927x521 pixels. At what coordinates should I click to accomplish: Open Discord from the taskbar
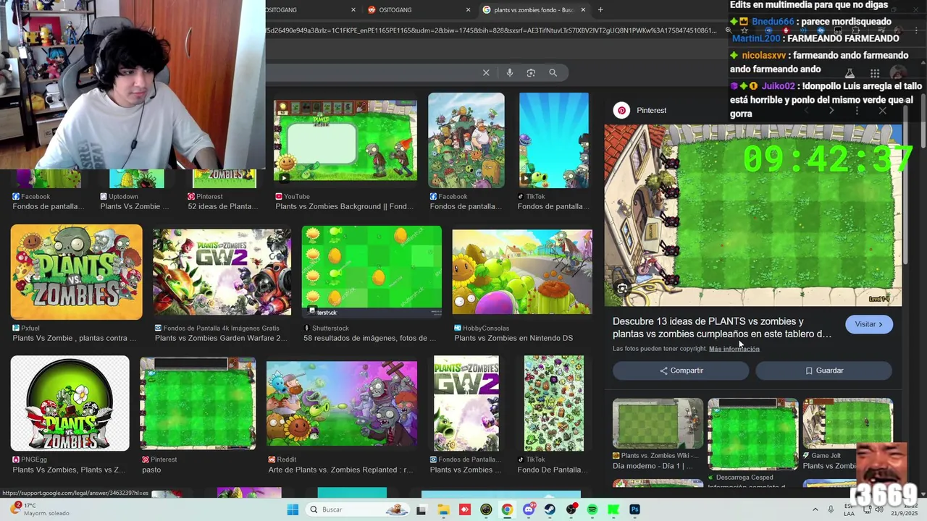[x=529, y=509]
